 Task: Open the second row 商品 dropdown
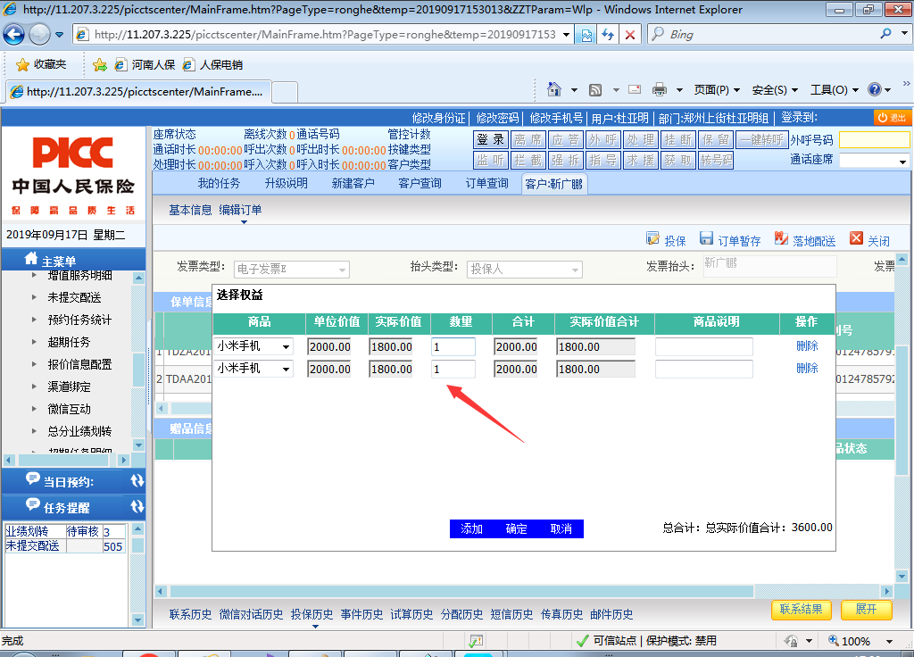286,370
